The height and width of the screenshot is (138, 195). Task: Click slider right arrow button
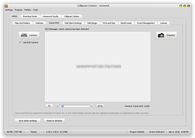coord(92,106)
